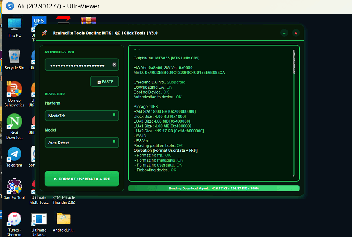Open SamFw Tool shortcut
The image size is (352, 237).
(x=14, y=189)
